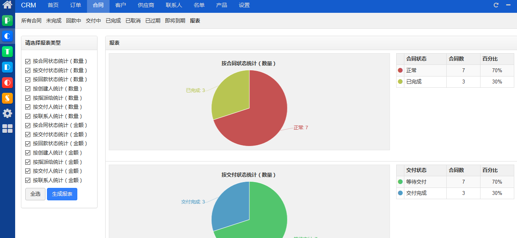Click the refresh icon in top bar
Viewport: 517px width, 238px height.
click(496, 5)
